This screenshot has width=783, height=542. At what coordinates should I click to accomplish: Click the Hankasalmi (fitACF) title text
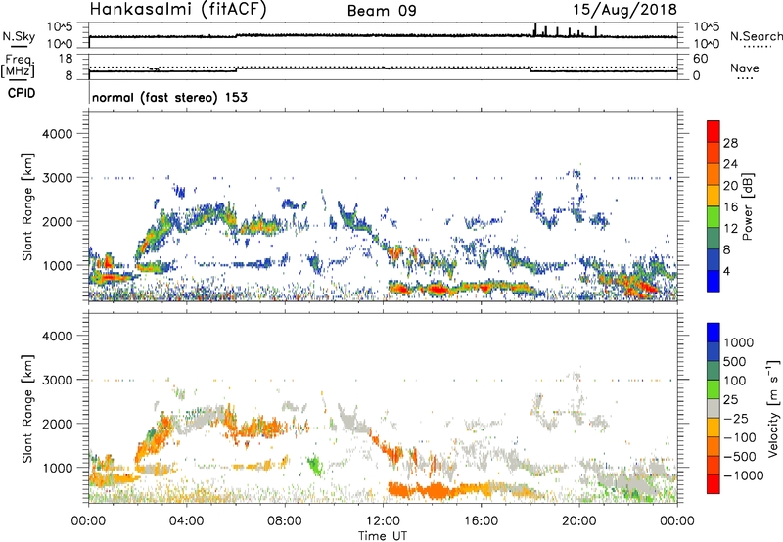[x=178, y=10]
